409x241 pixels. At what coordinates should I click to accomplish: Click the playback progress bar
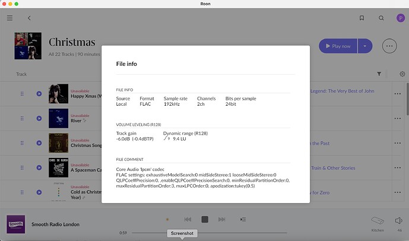209,233
